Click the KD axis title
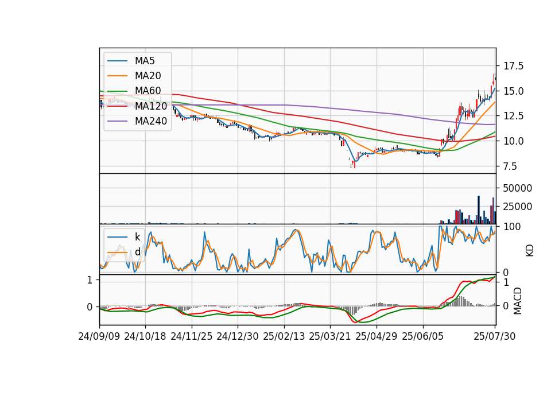 [x=529, y=251]
